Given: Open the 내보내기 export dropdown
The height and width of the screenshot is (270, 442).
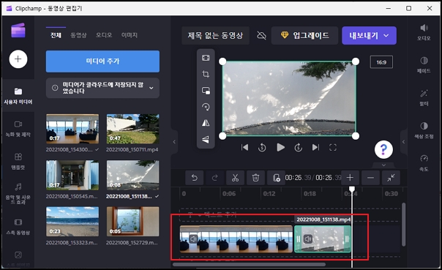Looking at the screenshot, I should [369, 36].
